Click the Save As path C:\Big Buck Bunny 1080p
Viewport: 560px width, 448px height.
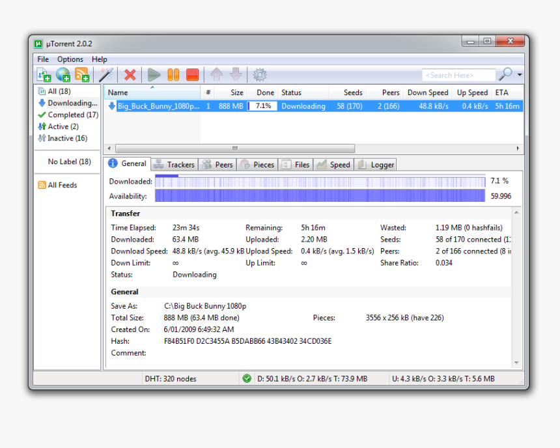[205, 306]
